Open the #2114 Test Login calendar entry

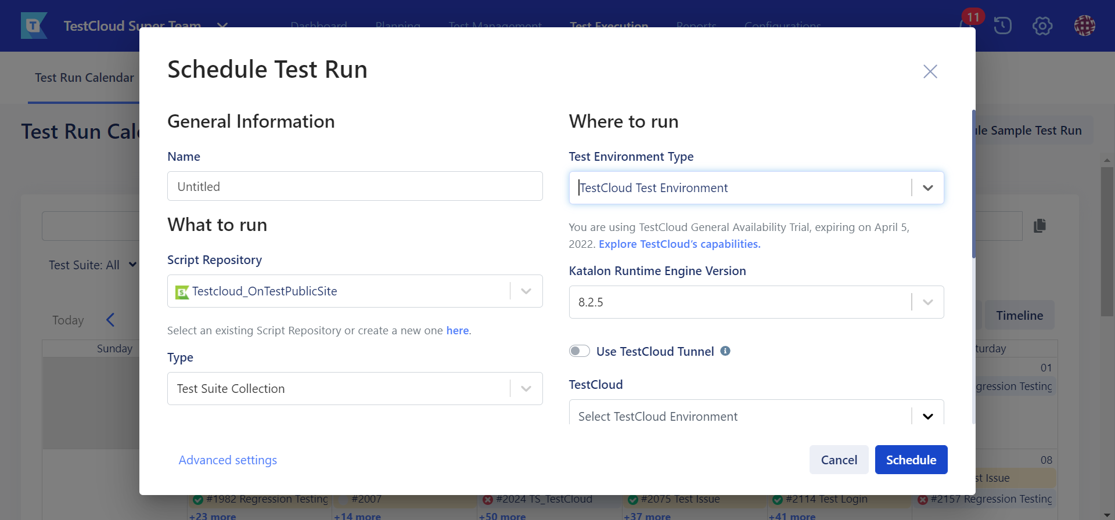click(x=839, y=499)
